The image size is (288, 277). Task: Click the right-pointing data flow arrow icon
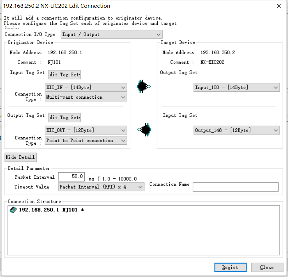pos(144,86)
